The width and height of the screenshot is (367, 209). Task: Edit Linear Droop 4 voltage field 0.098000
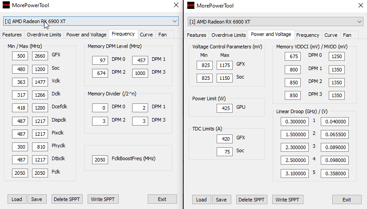(335, 160)
